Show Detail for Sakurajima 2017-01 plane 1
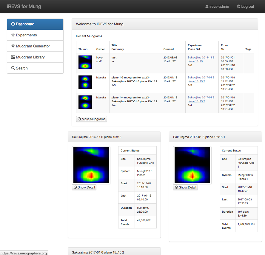Image resolution: width=265 pixels, height=255 pixels. click(x=185, y=187)
